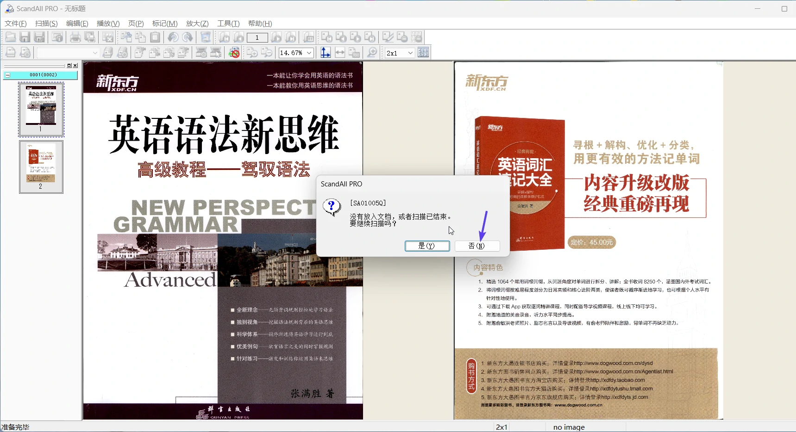The image size is (796, 432).
Task: Jump to first marked page icon
Action: tap(327, 37)
